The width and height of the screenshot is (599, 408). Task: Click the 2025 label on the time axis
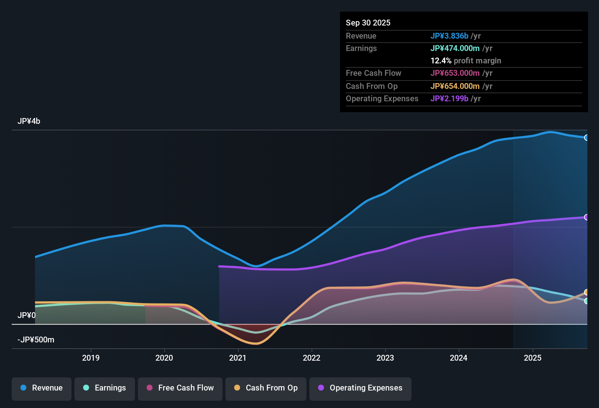point(533,358)
